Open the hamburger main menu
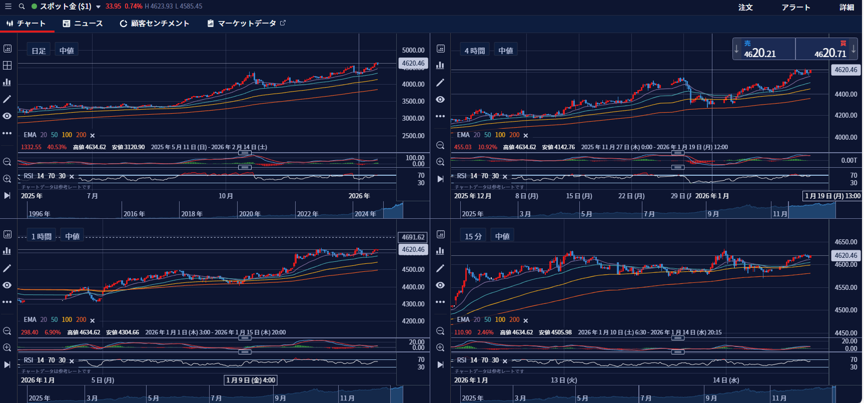The height and width of the screenshot is (403, 864). pos(8,7)
